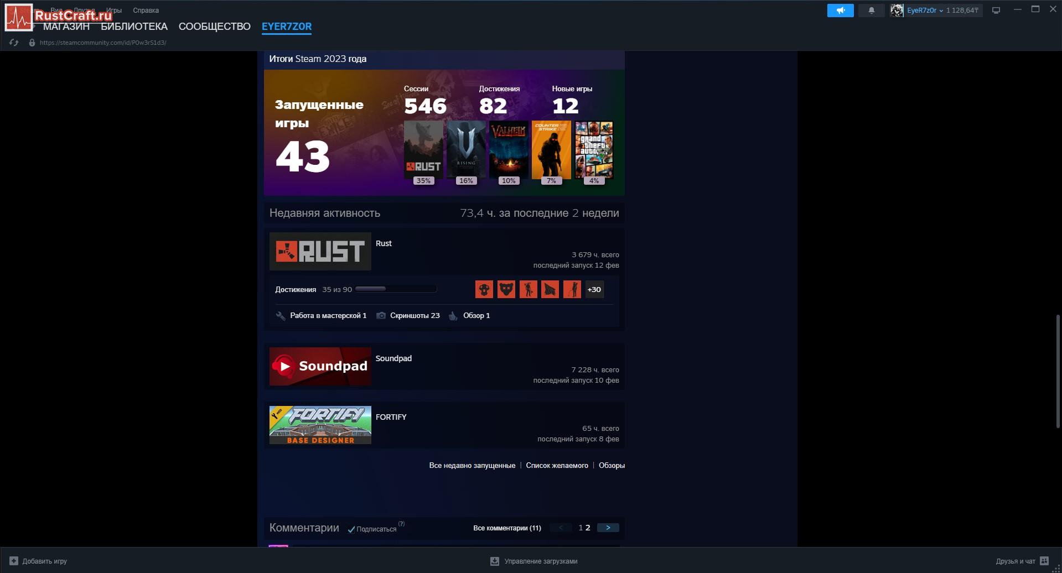Click the review thumbs-up icon

click(x=453, y=316)
